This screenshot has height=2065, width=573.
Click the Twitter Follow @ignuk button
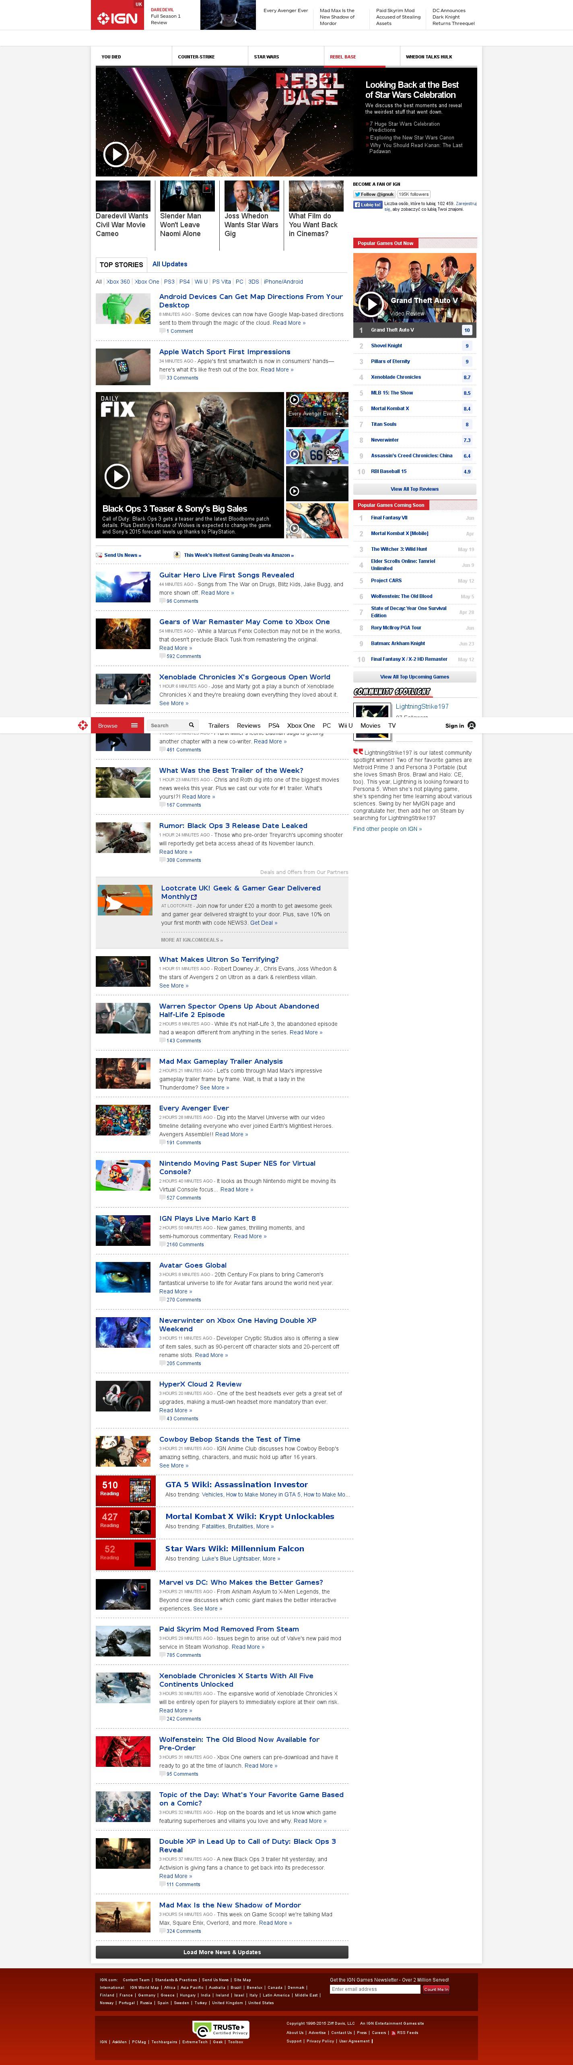click(374, 194)
